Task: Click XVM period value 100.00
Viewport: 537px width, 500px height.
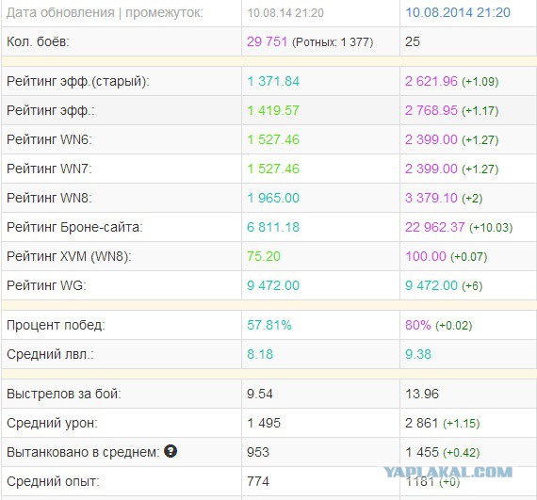Action: click(426, 256)
